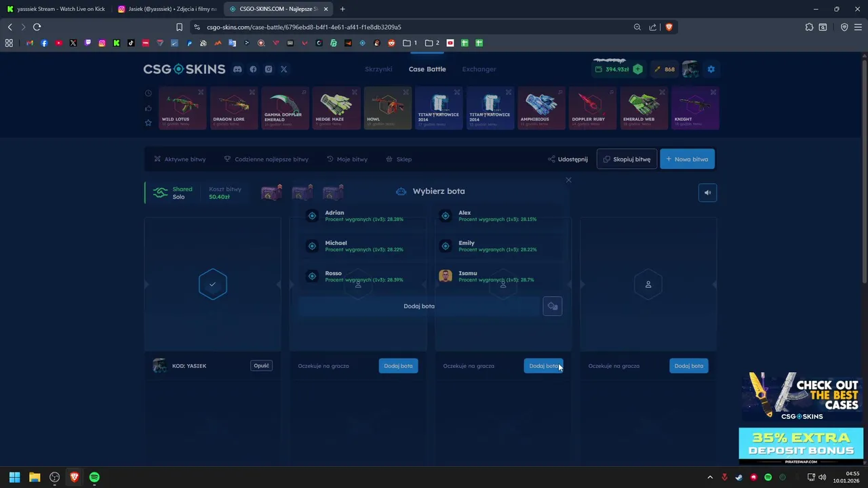Open the CSGO-Skins Facebook link icon
The width and height of the screenshot is (868, 488).
(x=253, y=69)
